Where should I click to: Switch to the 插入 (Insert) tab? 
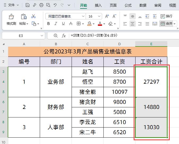coord(98,5)
